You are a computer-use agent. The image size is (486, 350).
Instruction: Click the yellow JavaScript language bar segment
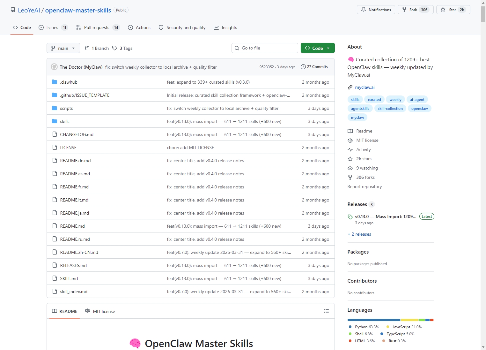[x=409, y=320]
